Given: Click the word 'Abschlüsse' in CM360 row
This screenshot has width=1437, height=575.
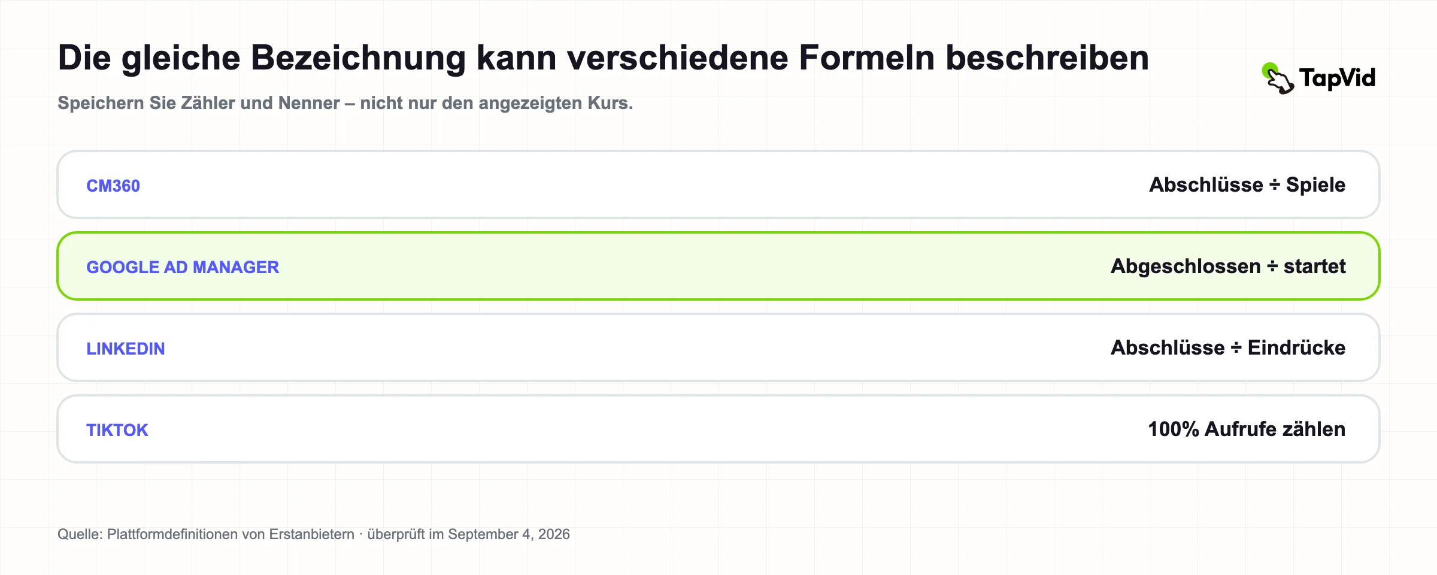Looking at the screenshot, I should 1206,184.
